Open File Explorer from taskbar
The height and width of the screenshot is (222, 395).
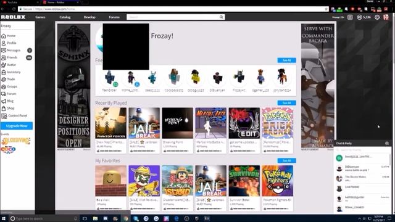tap(95, 218)
